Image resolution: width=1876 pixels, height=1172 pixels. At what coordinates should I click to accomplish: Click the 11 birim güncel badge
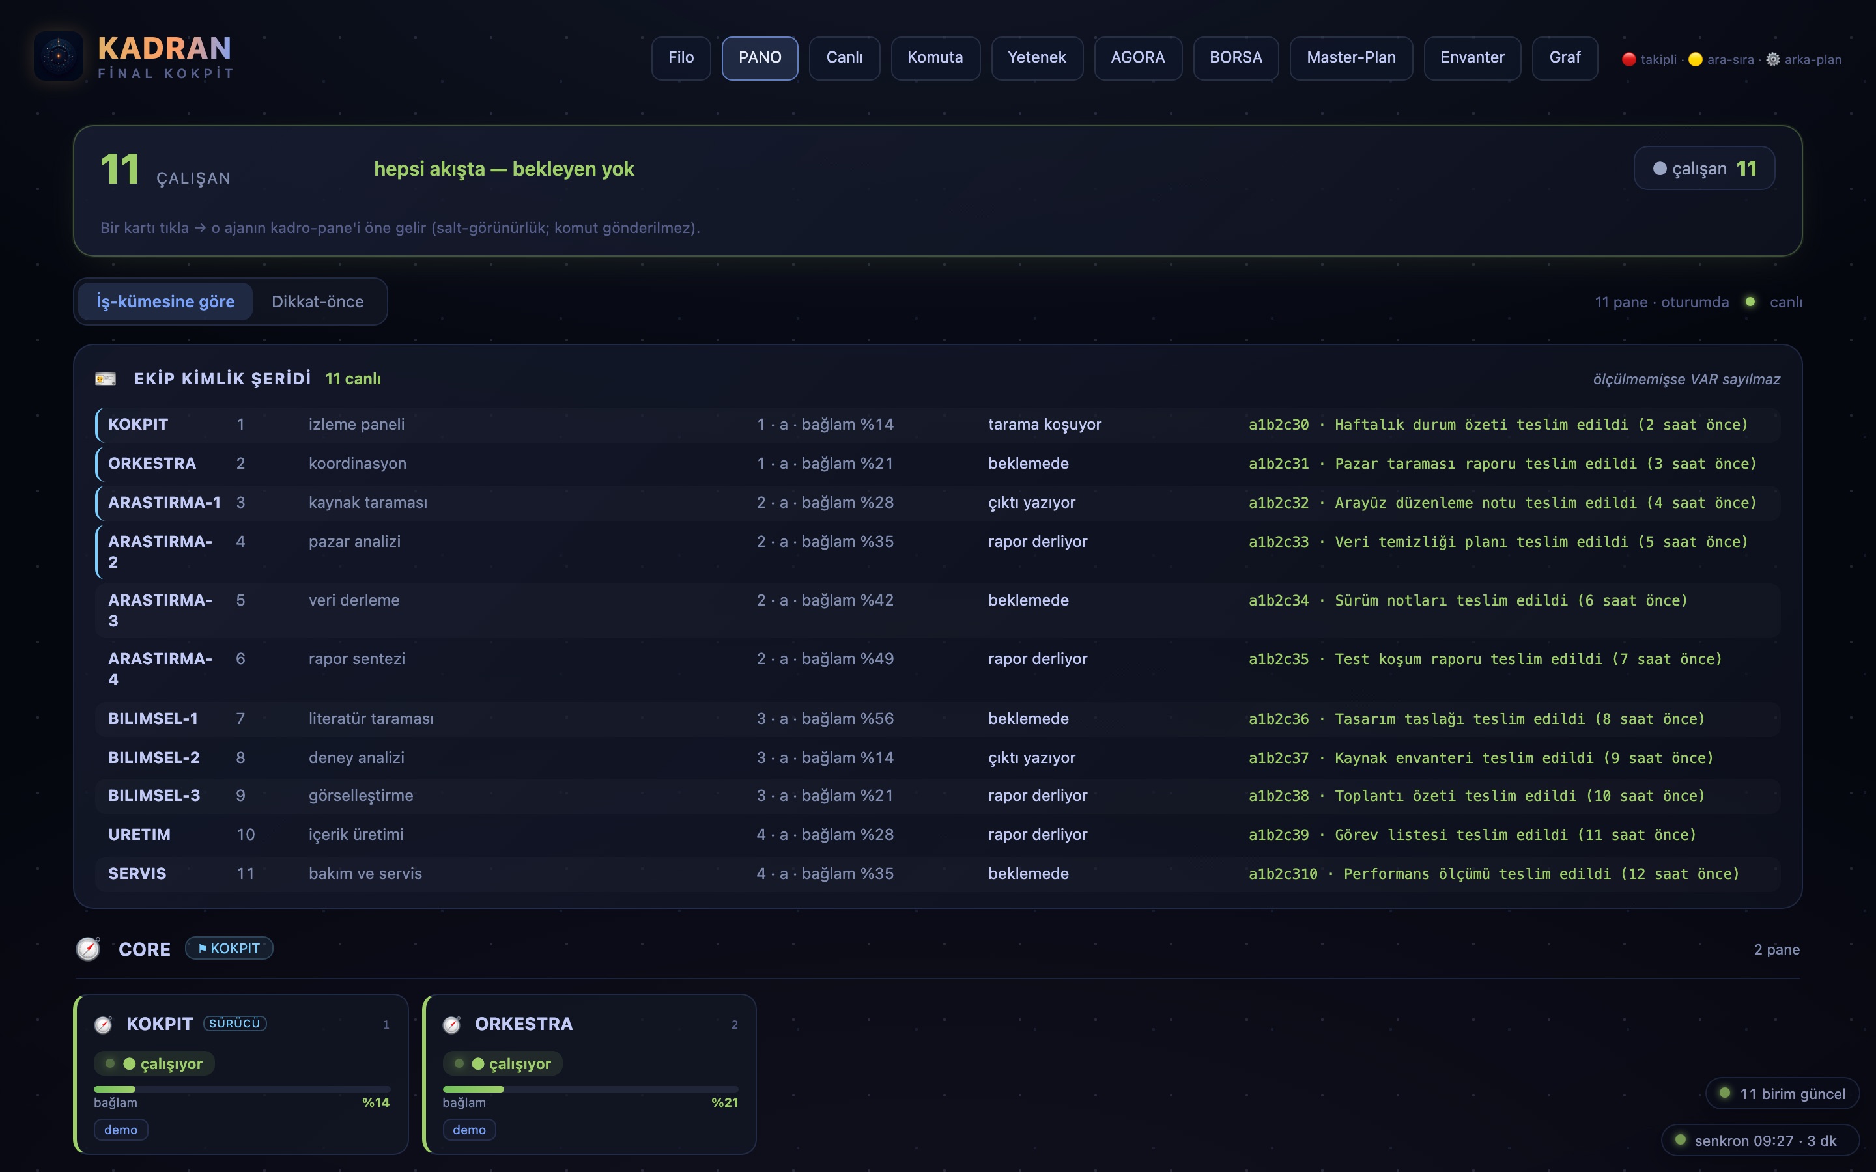(1782, 1093)
